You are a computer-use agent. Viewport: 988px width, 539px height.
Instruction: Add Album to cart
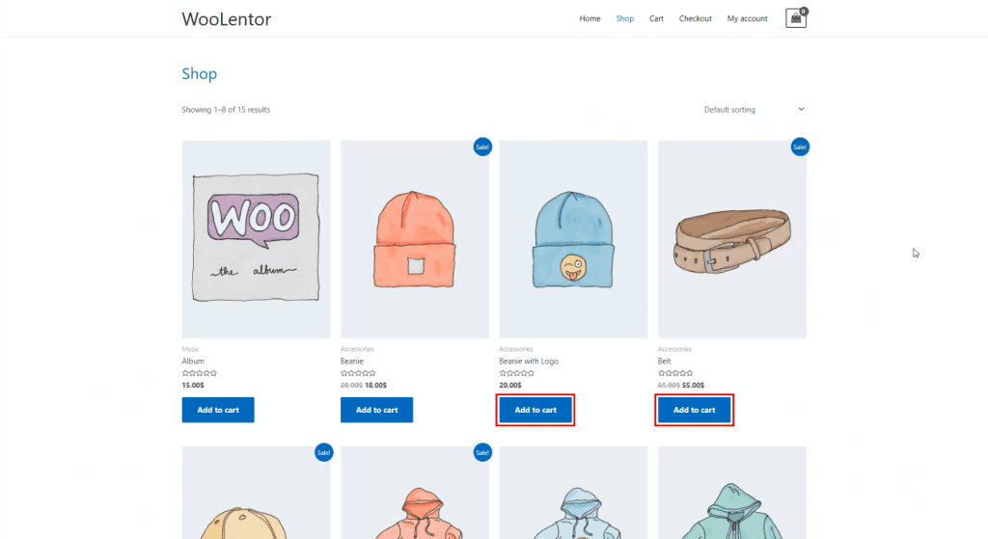[218, 410]
